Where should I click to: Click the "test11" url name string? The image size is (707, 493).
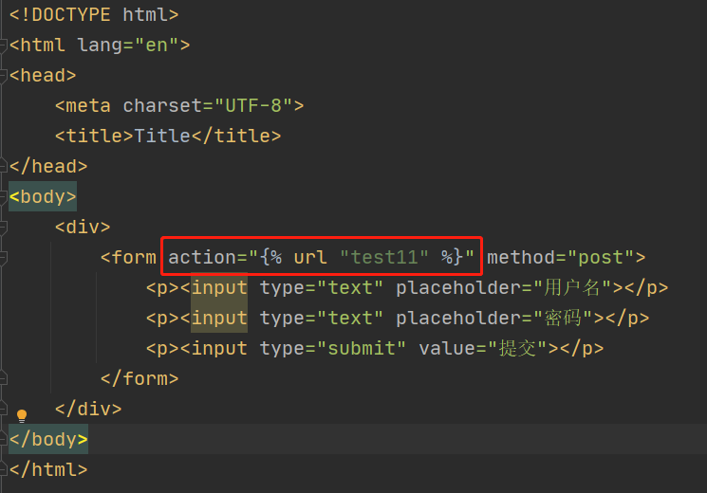pyautogui.click(x=384, y=258)
